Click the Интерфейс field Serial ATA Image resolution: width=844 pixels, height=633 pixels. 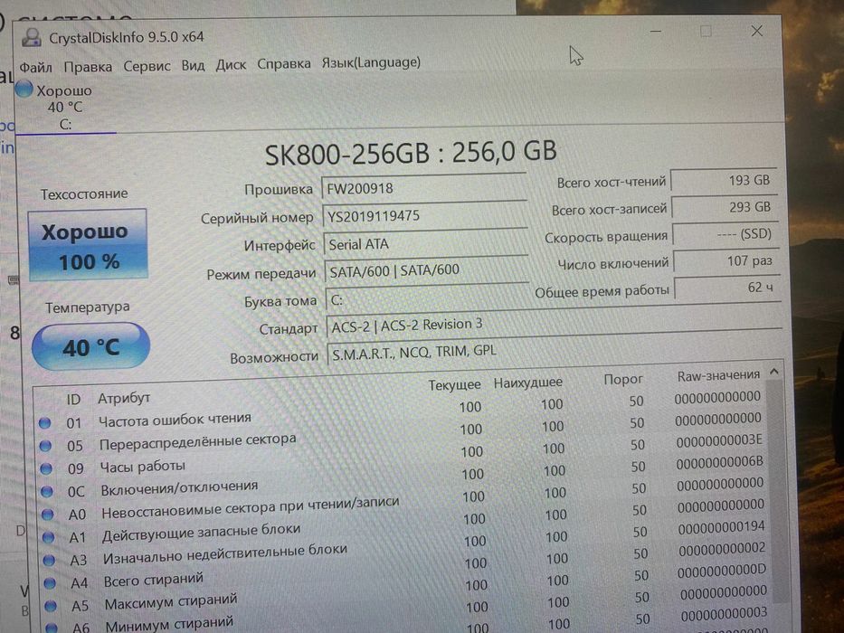pos(426,242)
